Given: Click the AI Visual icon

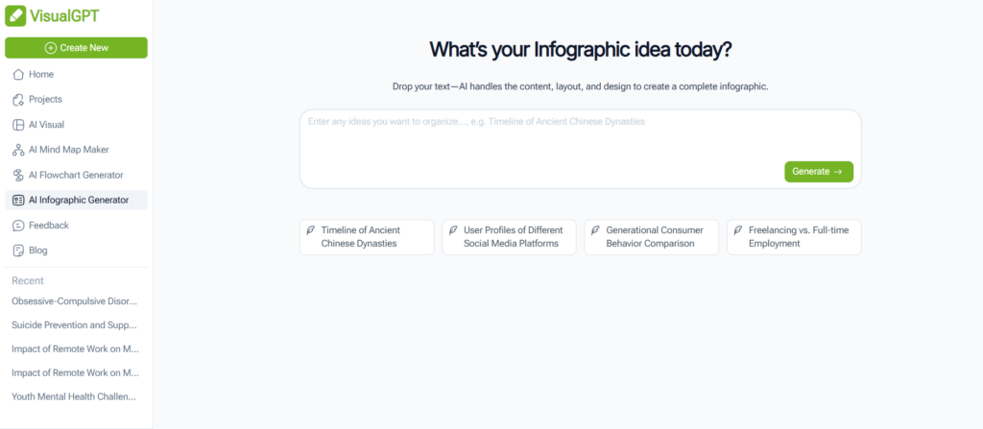Looking at the screenshot, I should pos(18,125).
